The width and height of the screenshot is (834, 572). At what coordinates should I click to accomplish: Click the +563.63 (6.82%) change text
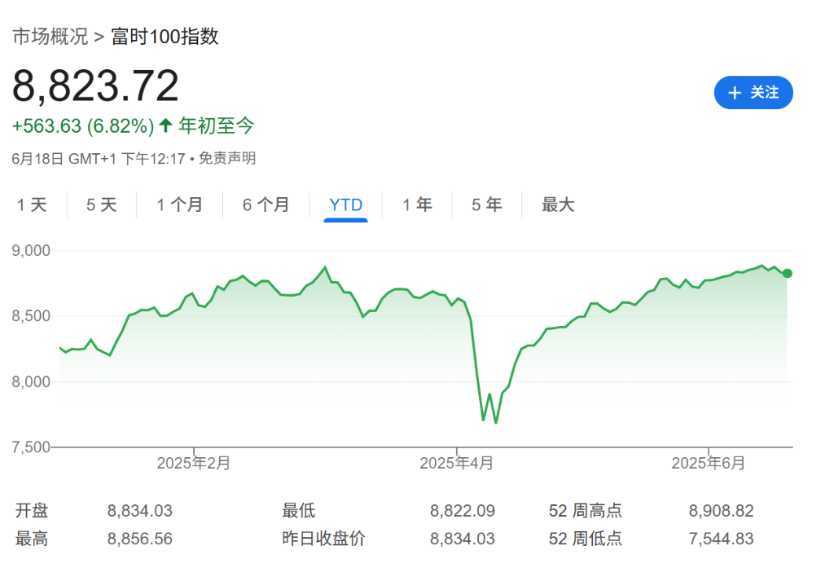click(83, 126)
